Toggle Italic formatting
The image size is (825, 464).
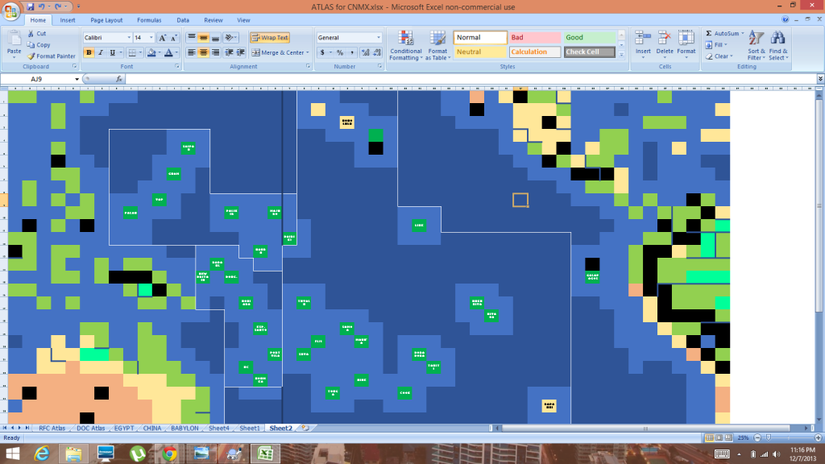[101, 52]
